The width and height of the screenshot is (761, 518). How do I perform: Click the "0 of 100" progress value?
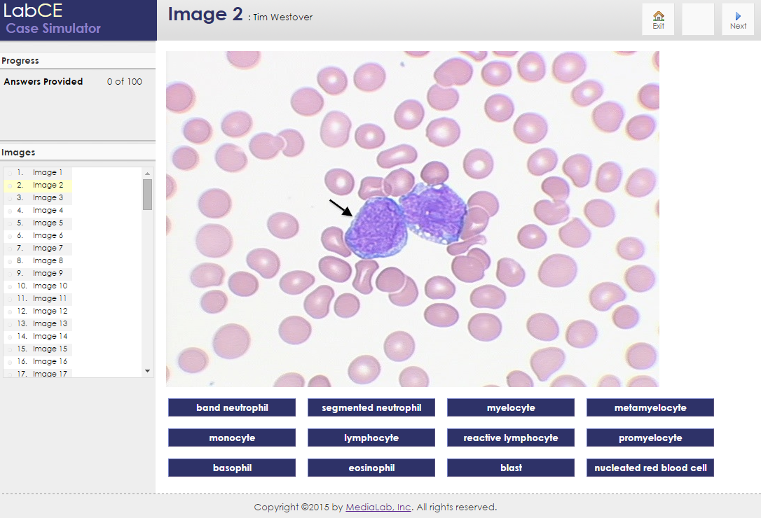click(125, 81)
